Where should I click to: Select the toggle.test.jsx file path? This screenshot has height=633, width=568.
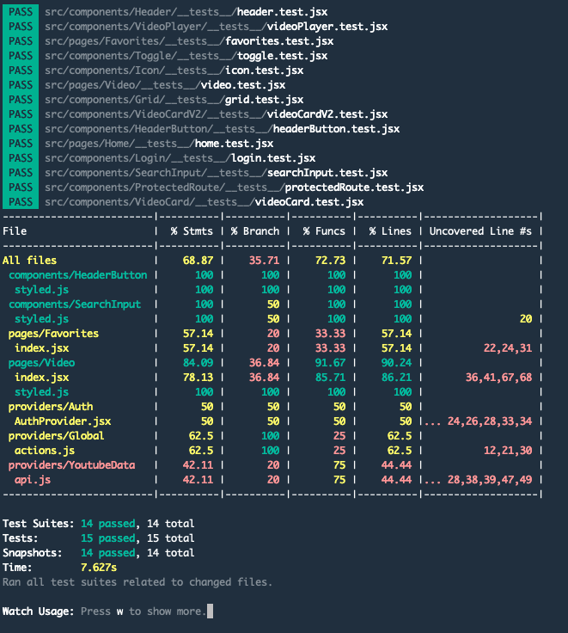[x=186, y=56]
